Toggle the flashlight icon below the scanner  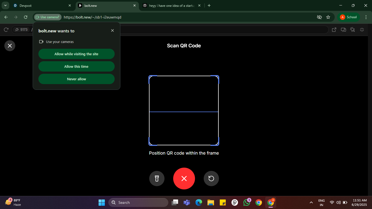tap(157, 179)
